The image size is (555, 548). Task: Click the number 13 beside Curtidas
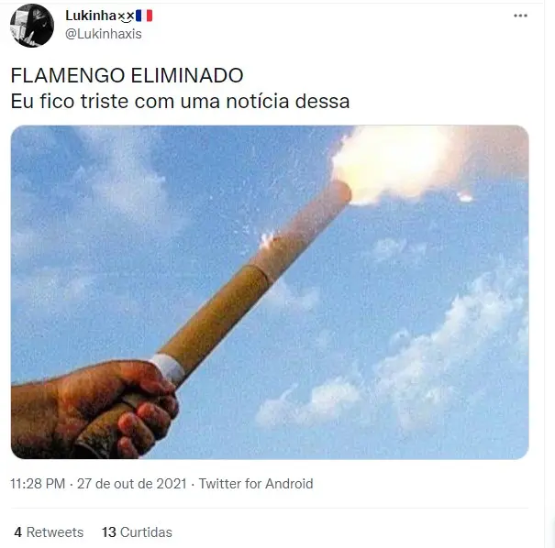[109, 532]
